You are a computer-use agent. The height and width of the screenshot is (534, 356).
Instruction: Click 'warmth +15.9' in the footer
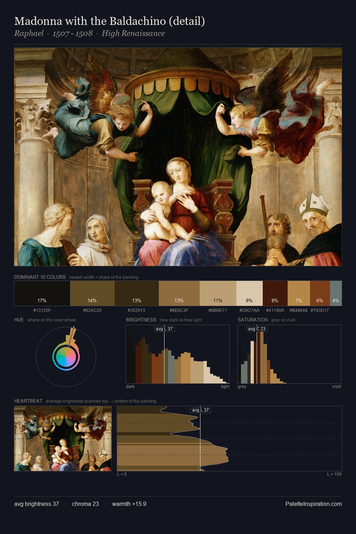click(x=129, y=504)
